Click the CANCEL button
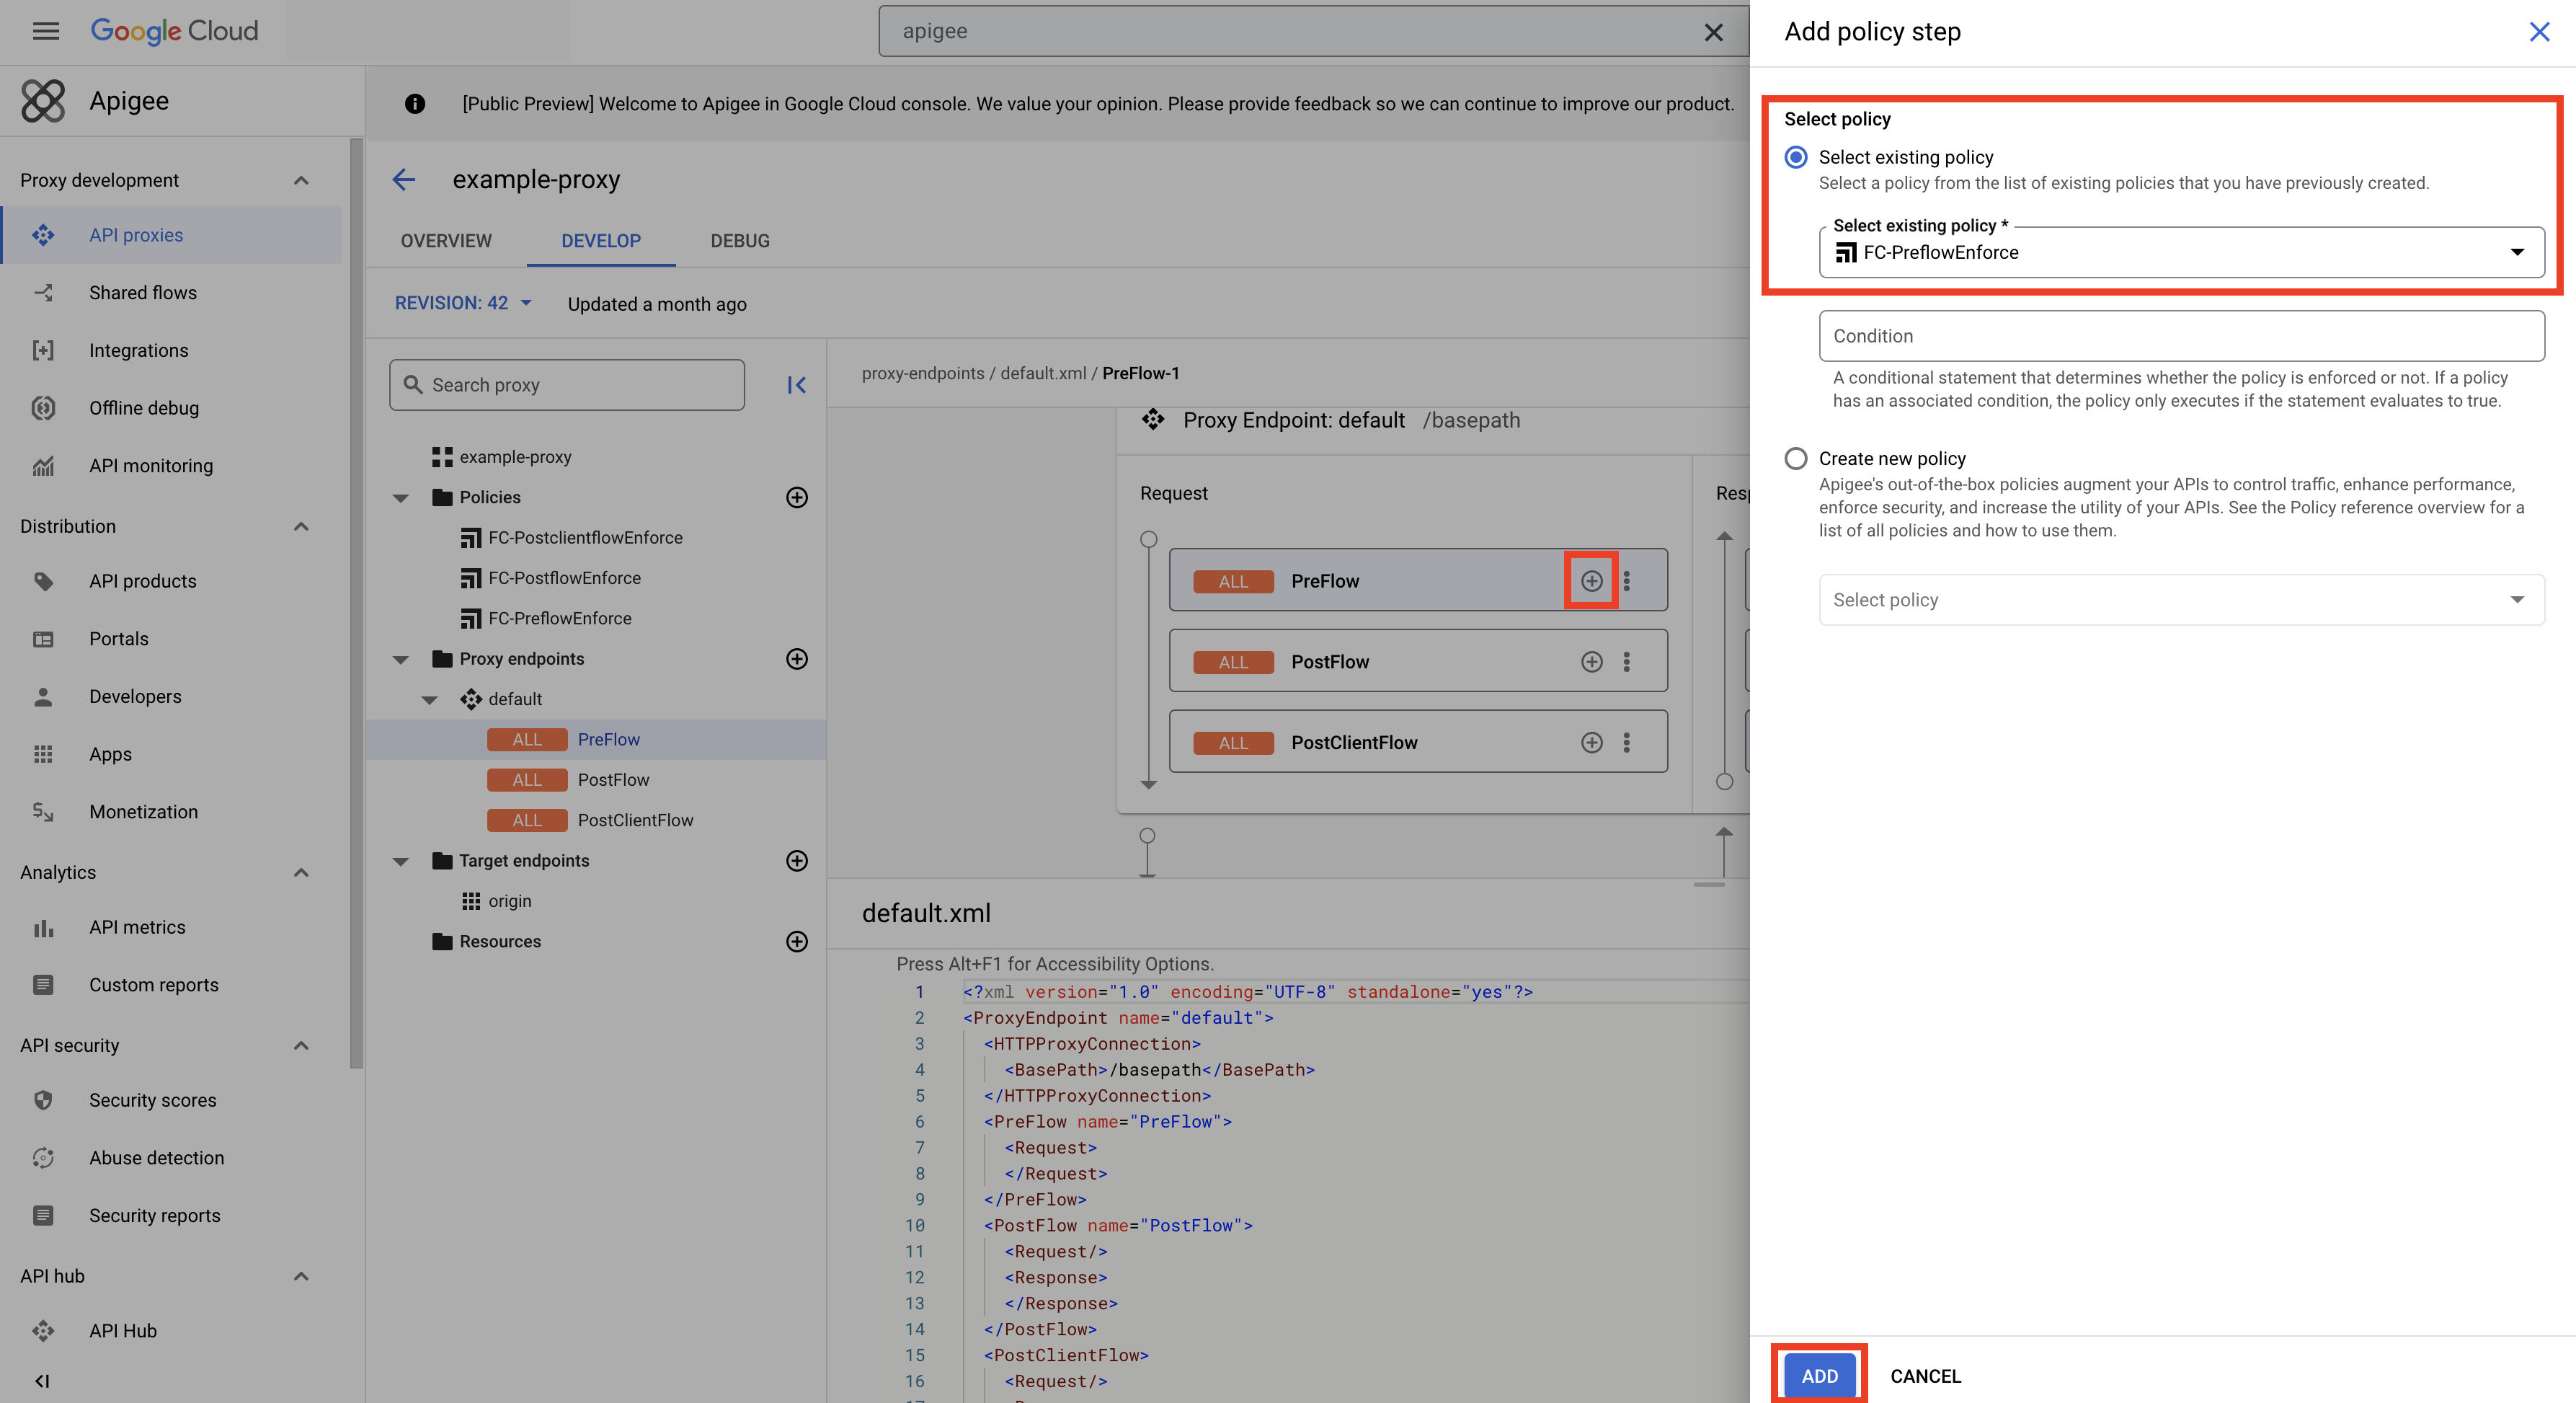Image resolution: width=2576 pixels, height=1403 pixels. (1925, 1376)
